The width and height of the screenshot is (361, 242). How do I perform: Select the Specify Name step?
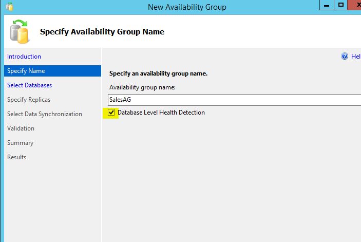tap(26, 71)
